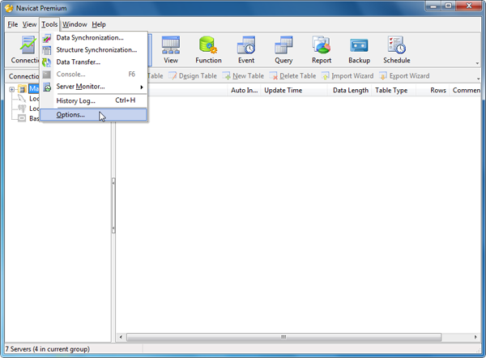Click the Delete Table icon
Viewport: 486px width, 358px height.
[x=274, y=75]
